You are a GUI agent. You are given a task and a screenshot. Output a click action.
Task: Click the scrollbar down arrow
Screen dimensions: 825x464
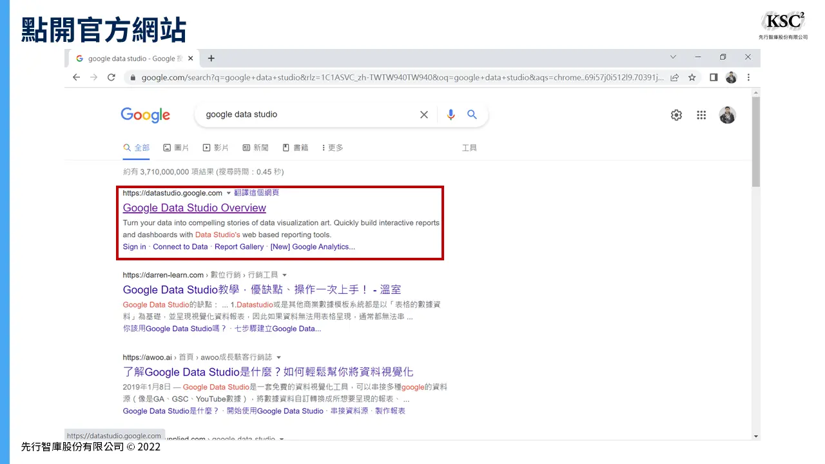(x=756, y=436)
